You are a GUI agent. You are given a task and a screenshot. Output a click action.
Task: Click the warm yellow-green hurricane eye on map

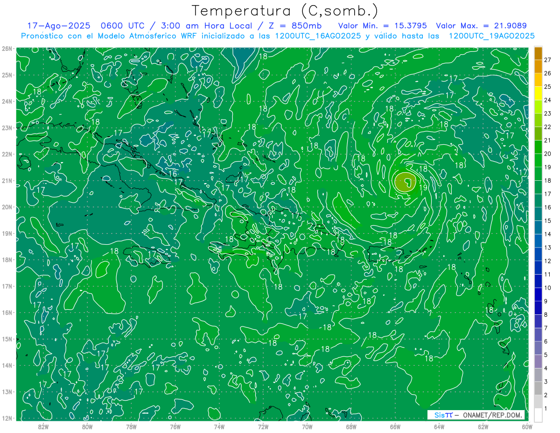[405, 182]
